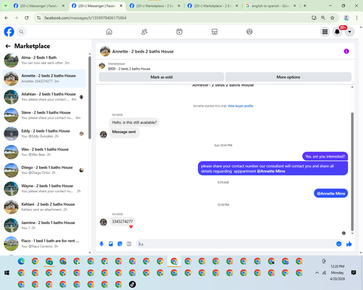Switch to english to spanish Google tab
Viewport: 363px width, 290px height.
pyautogui.click(x=271, y=6)
